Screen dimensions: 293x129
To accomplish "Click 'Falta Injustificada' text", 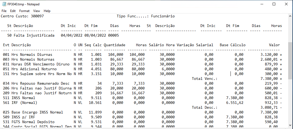I will pyautogui.click(x=34, y=35).
